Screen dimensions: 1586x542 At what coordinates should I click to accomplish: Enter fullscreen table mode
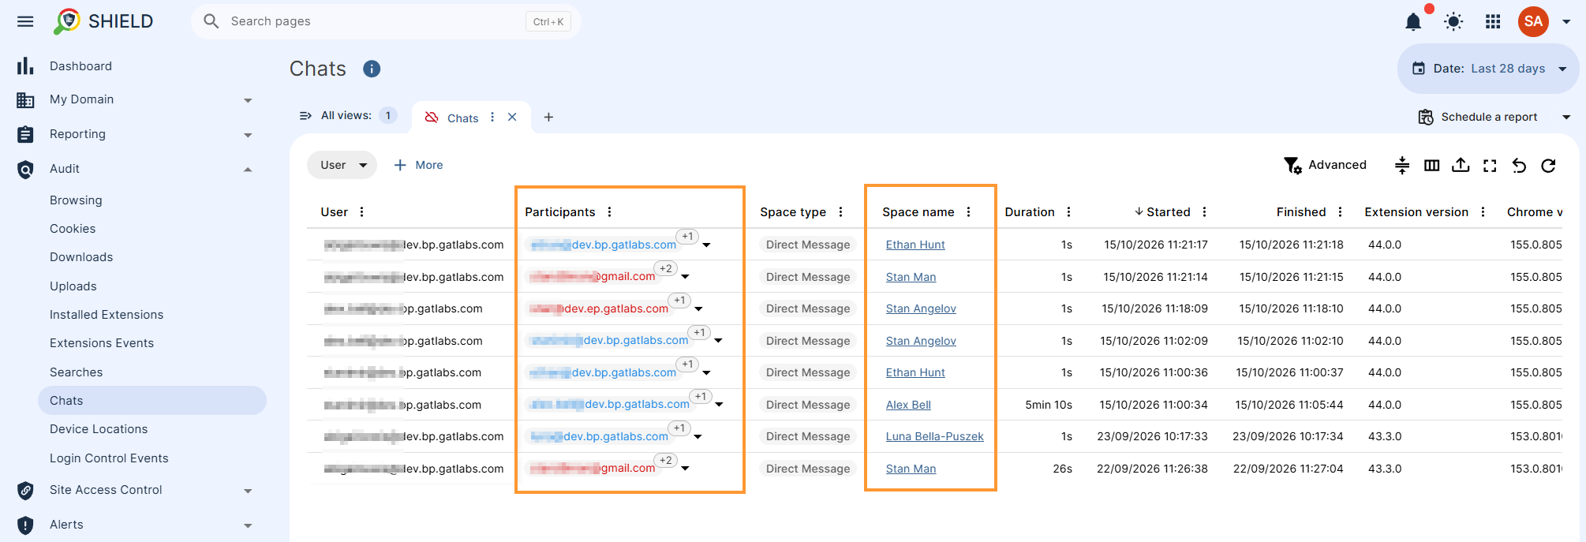[1490, 165]
